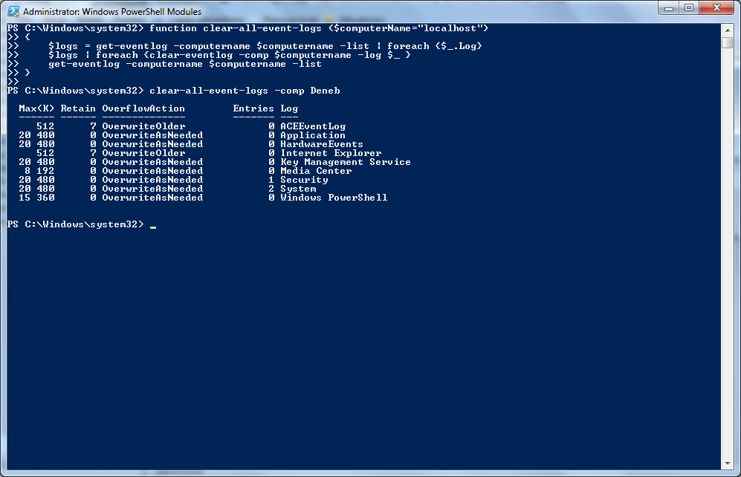
Task: Click at the blinking prompt cursor
Action: pos(153,227)
